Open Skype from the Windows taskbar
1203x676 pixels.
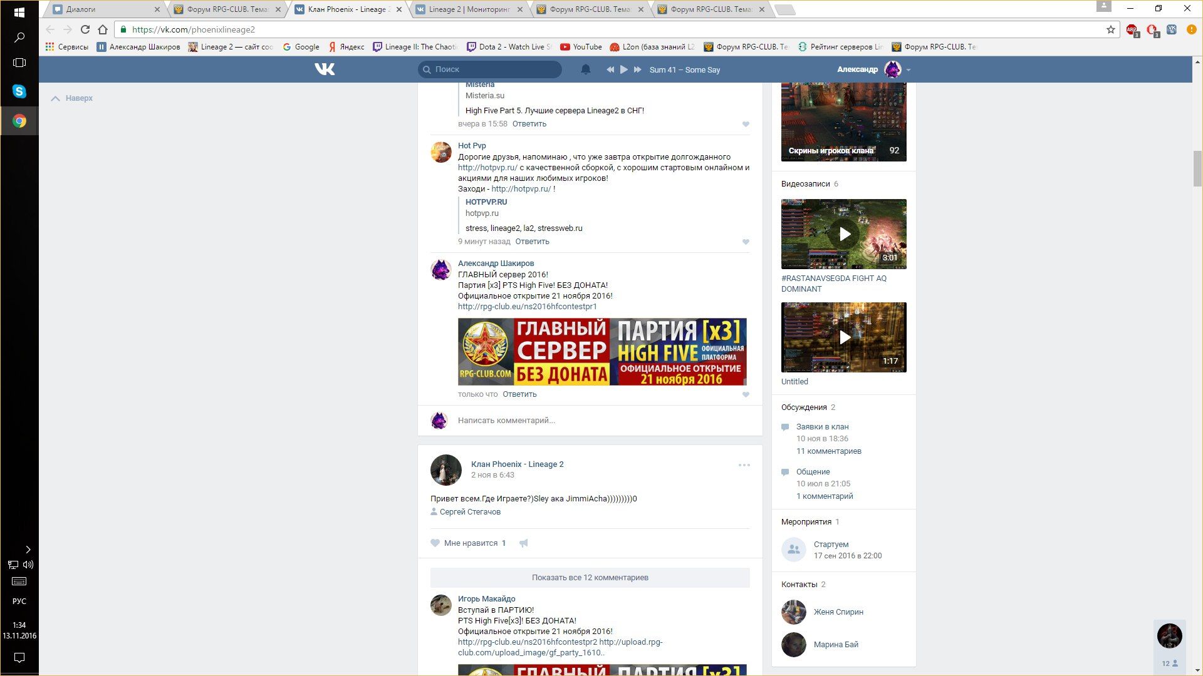pos(19,91)
